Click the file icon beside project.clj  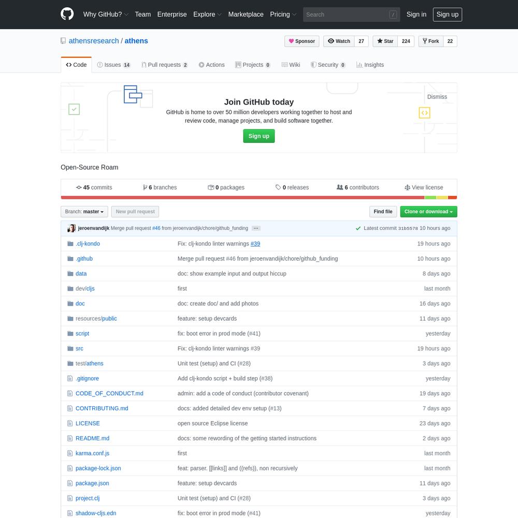tap(70, 498)
